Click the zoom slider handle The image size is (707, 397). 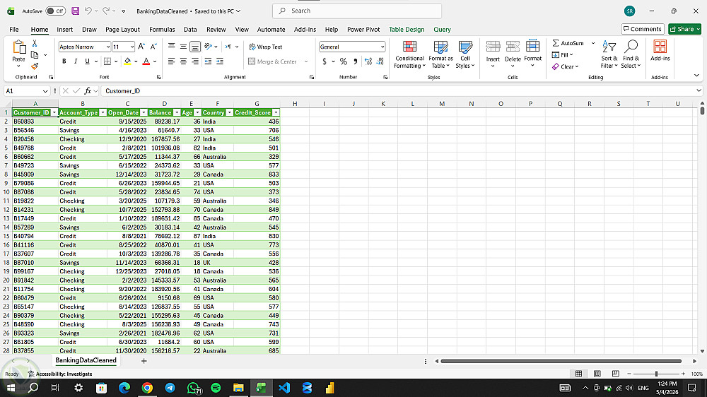coord(656,374)
